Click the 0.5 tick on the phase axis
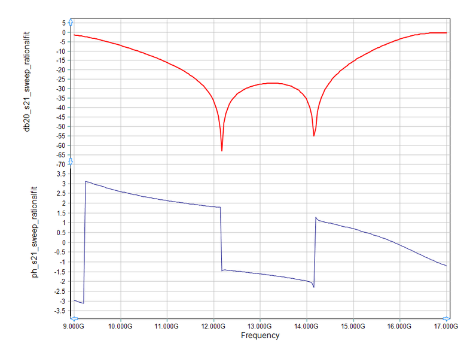 coord(61,233)
